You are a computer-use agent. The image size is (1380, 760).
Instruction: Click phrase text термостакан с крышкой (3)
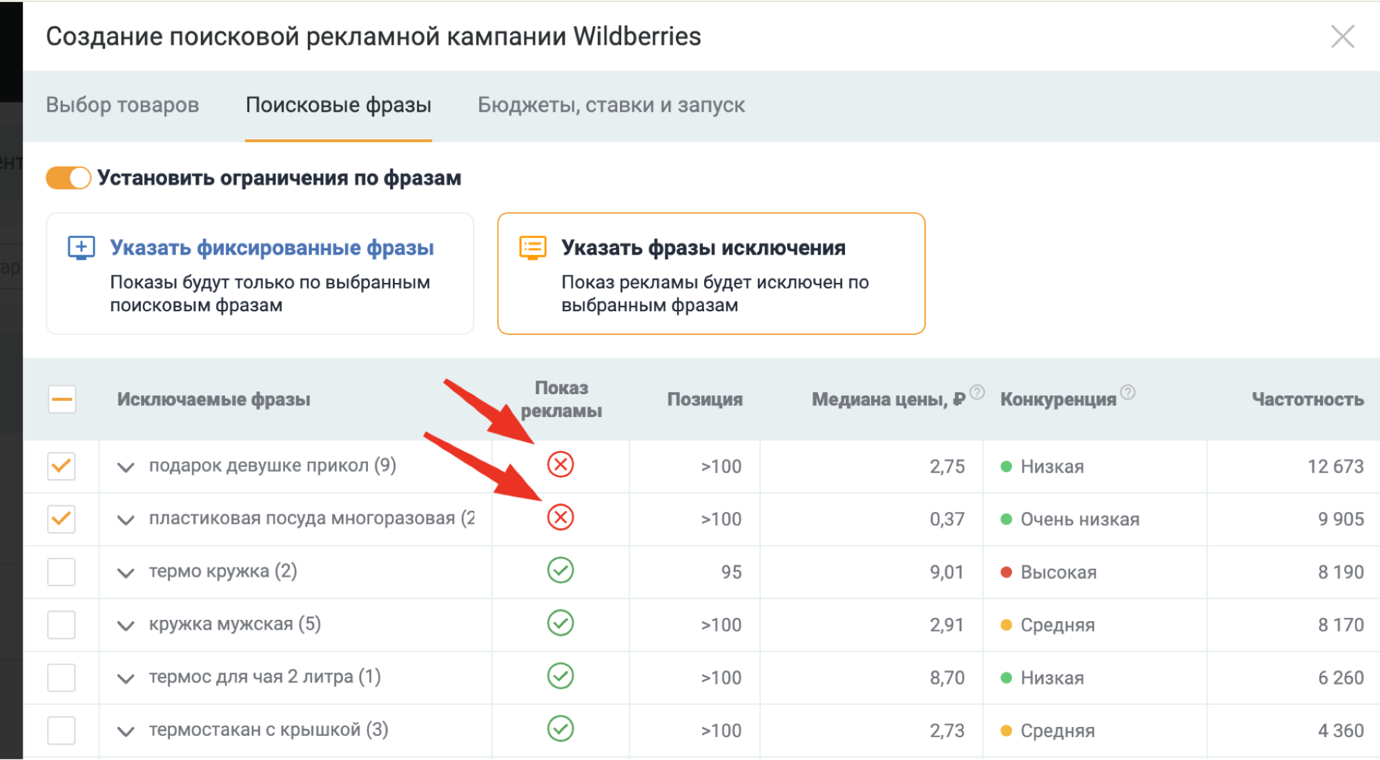click(269, 729)
